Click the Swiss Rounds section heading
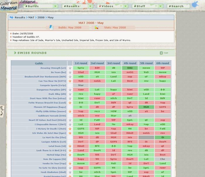 coord(32,53)
